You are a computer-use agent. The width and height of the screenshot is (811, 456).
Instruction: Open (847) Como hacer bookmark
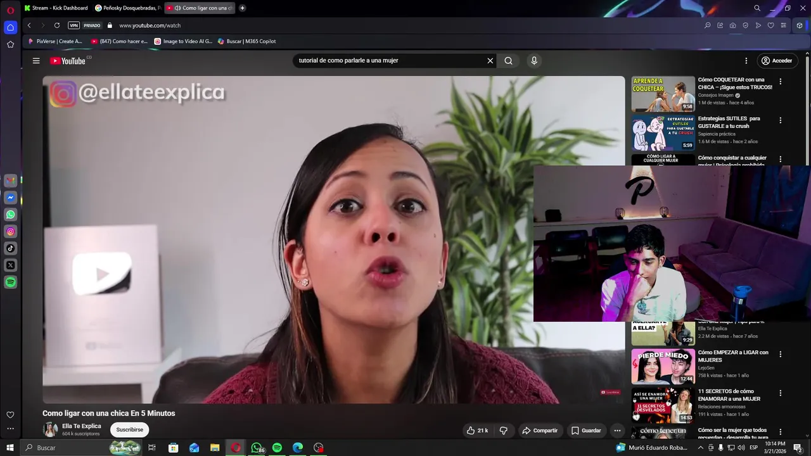point(119,41)
